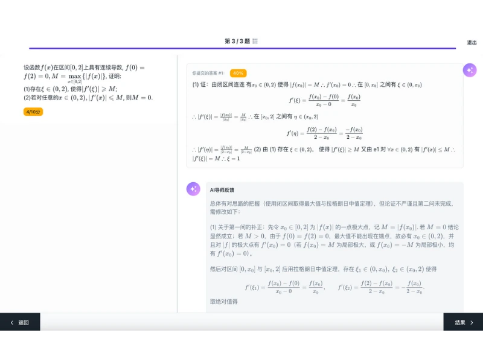The image size is (483, 362).
Task: Click the left chevron on the 返回 button
Action: (x=12, y=323)
